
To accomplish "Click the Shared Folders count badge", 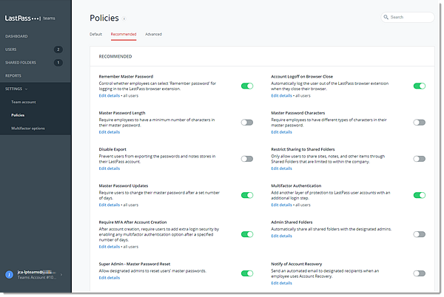I will tap(58, 63).
